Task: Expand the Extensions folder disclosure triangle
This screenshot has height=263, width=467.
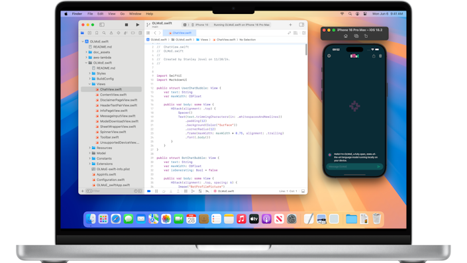Action: click(x=89, y=164)
